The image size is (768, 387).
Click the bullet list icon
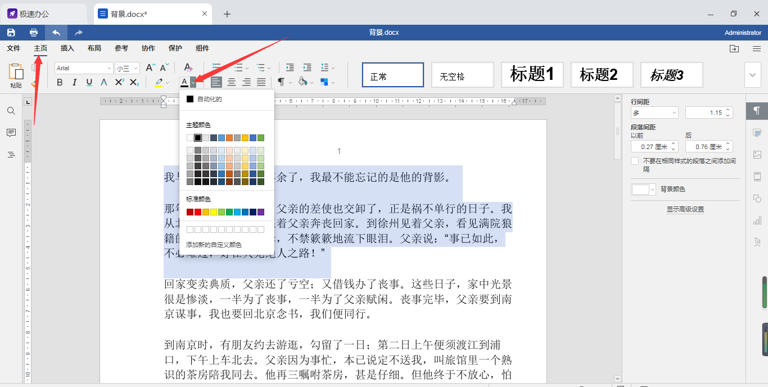(216, 67)
